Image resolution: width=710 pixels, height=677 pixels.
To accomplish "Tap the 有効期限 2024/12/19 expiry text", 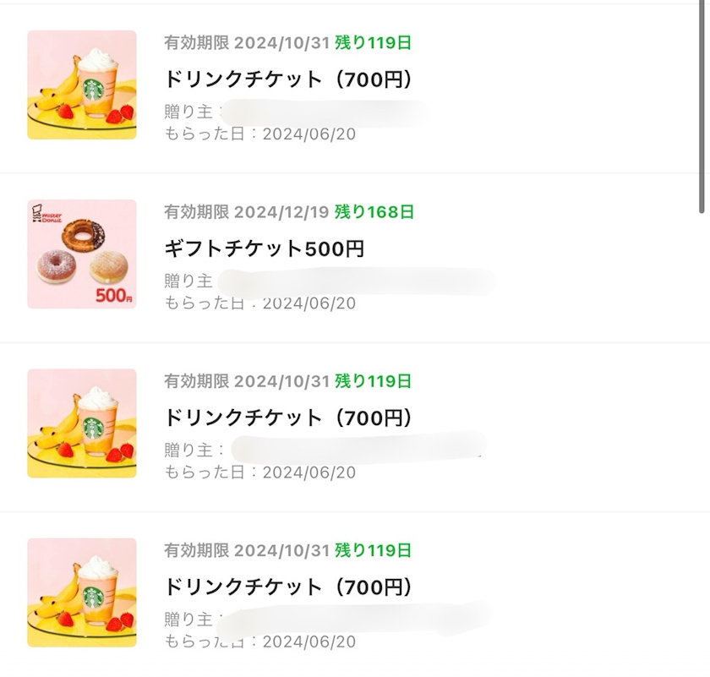I will click(x=246, y=211).
